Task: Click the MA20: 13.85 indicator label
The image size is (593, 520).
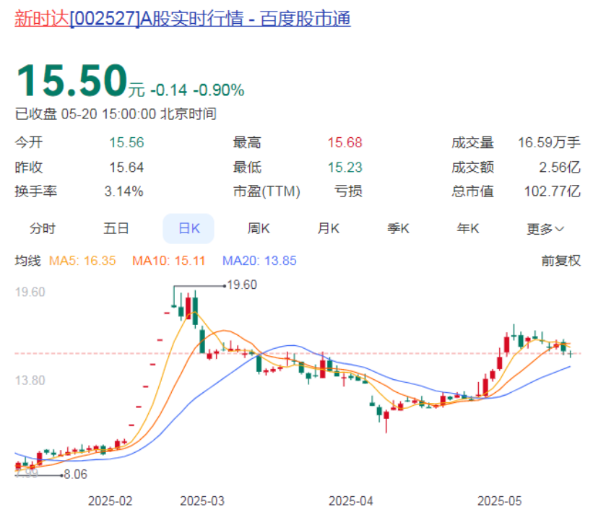Action: 259,261
